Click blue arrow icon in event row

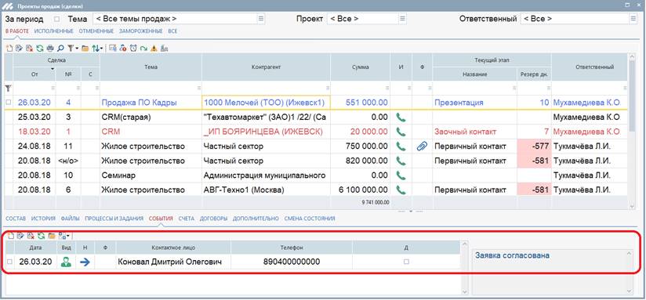[85, 262]
